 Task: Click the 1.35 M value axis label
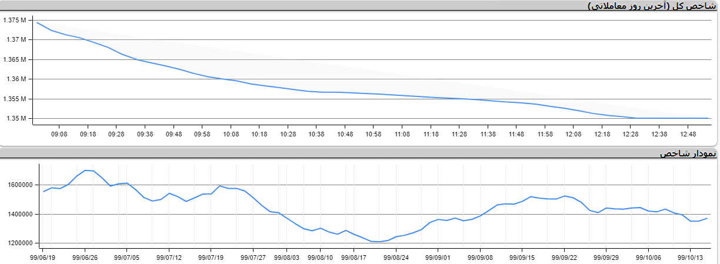16,119
